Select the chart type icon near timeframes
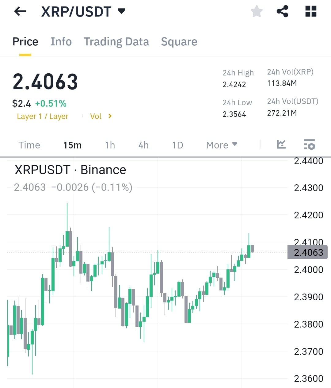Viewport: 331px width, 388px height. pyautogui.click(x=281, y=144)
